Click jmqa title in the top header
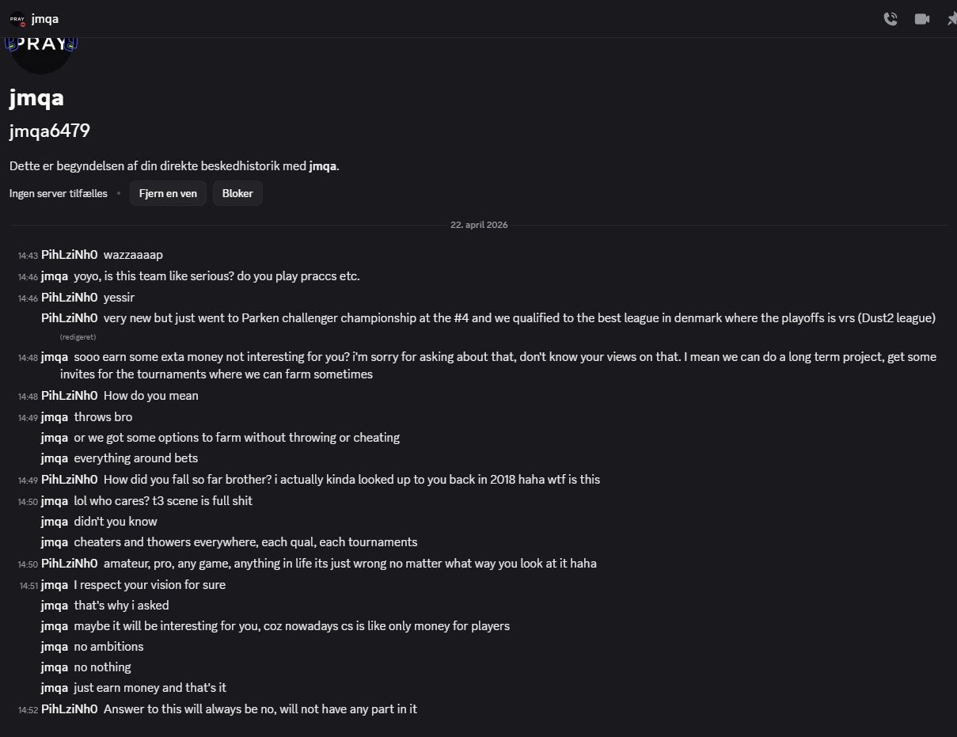 click(x=45, y=19)
